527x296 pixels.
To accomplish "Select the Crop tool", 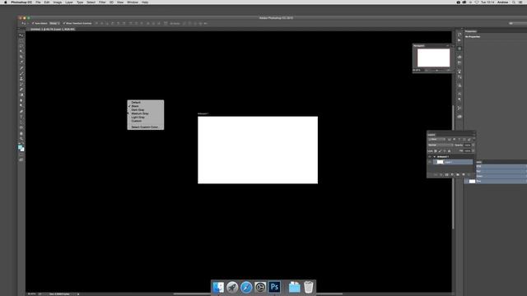I will [x=21, y=57].
